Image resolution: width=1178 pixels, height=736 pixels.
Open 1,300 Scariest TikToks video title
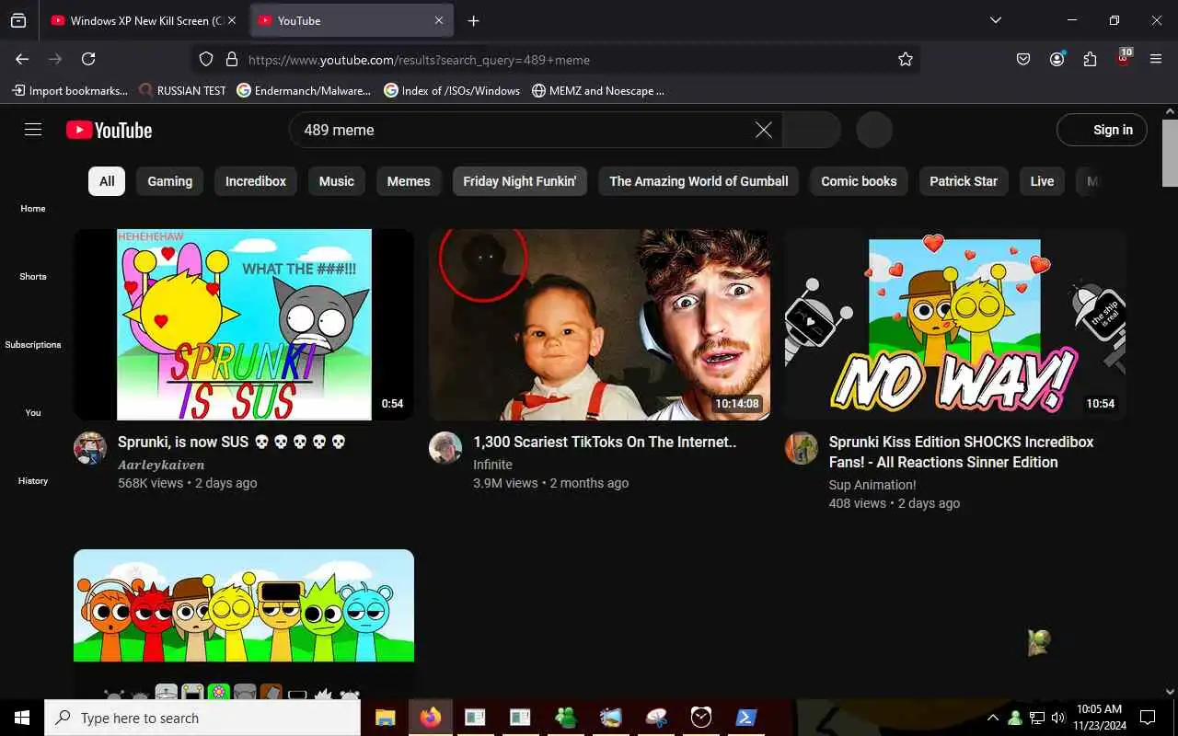point(605,442)
